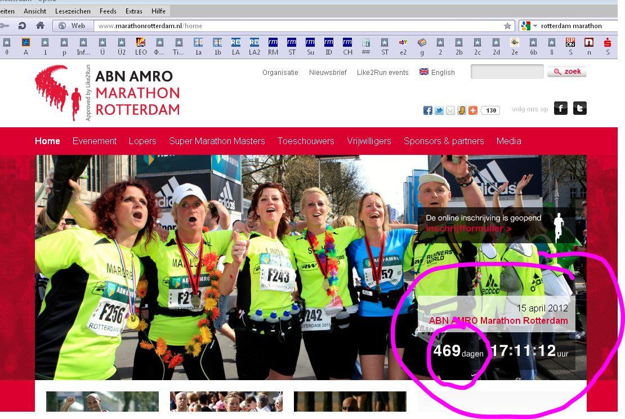Open the Vrijwilligers navigation tab
625x419 pixels.
369,141
